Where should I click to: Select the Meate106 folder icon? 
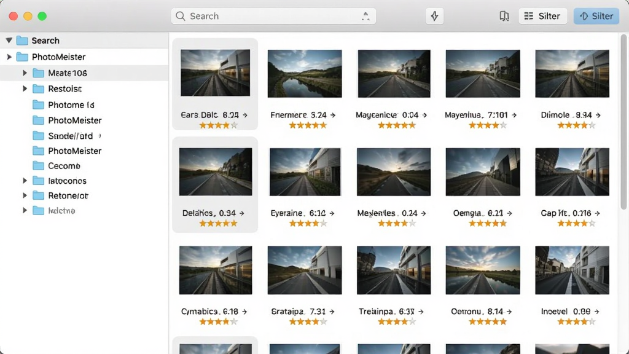(38, 73)
